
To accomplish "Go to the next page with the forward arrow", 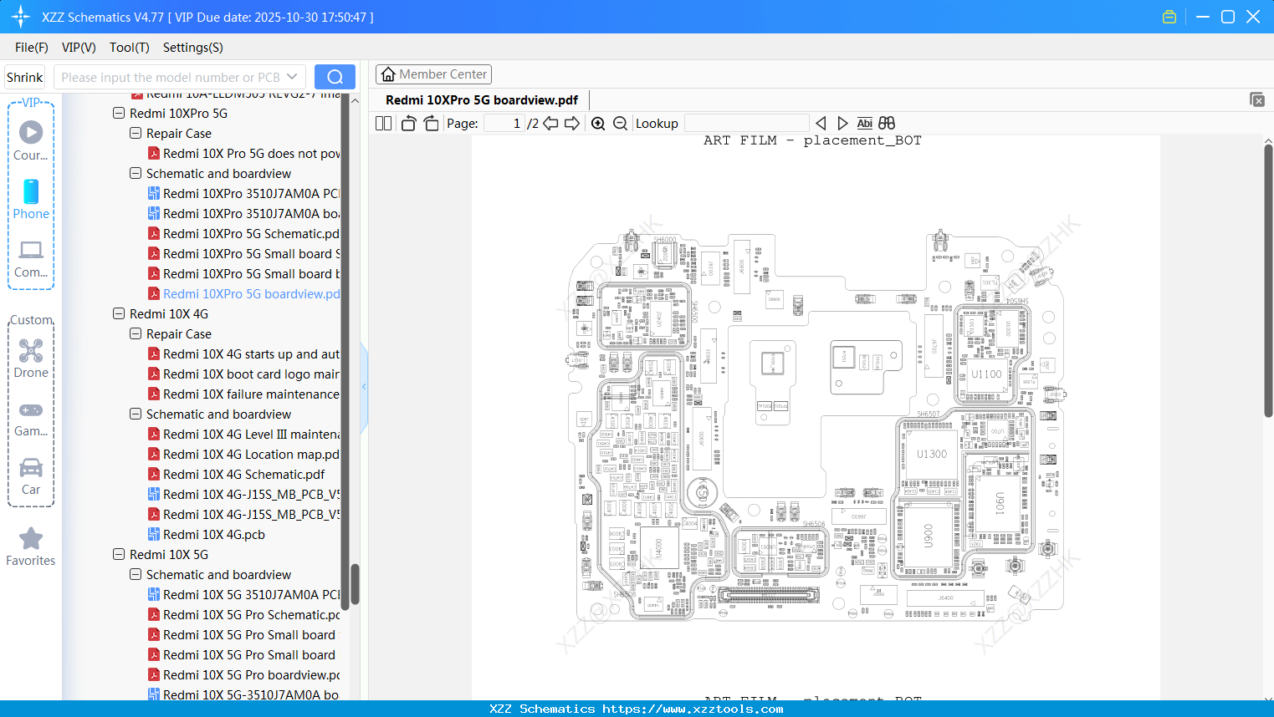I will [572, 123].
